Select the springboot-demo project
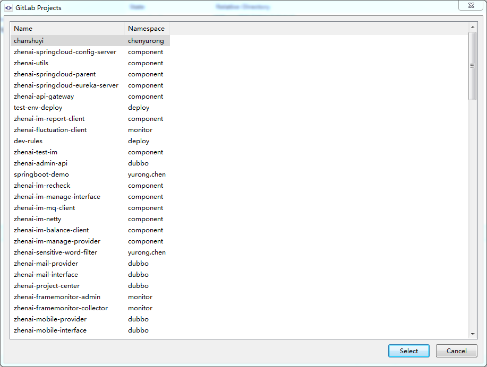The image size is (487, 367). tap(41, 174)
